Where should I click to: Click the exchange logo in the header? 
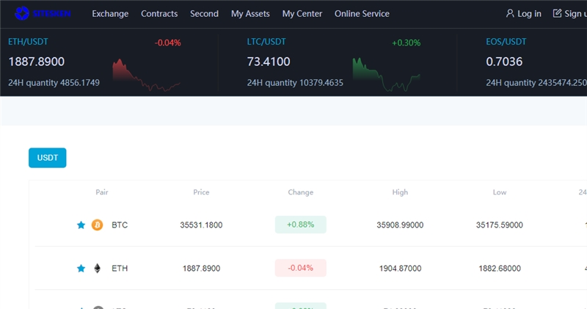click(43, 13)
